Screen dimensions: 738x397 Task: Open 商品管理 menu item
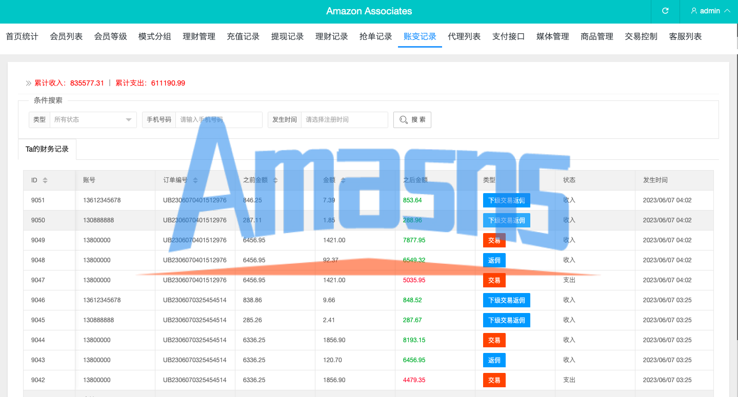pyautogui.click(x=597, y=36)
